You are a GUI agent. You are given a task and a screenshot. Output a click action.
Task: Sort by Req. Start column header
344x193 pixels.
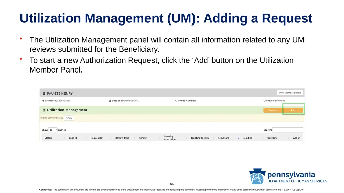(x=223, y=138)
